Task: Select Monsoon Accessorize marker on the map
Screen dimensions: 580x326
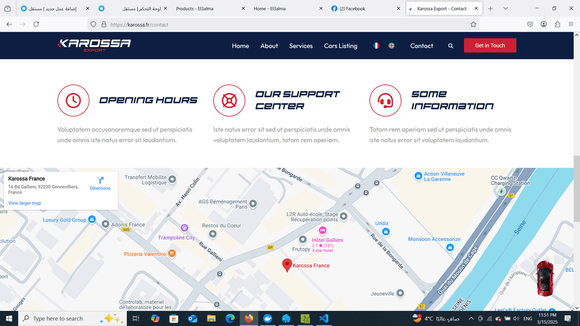Action: click(x=450, y=247)
